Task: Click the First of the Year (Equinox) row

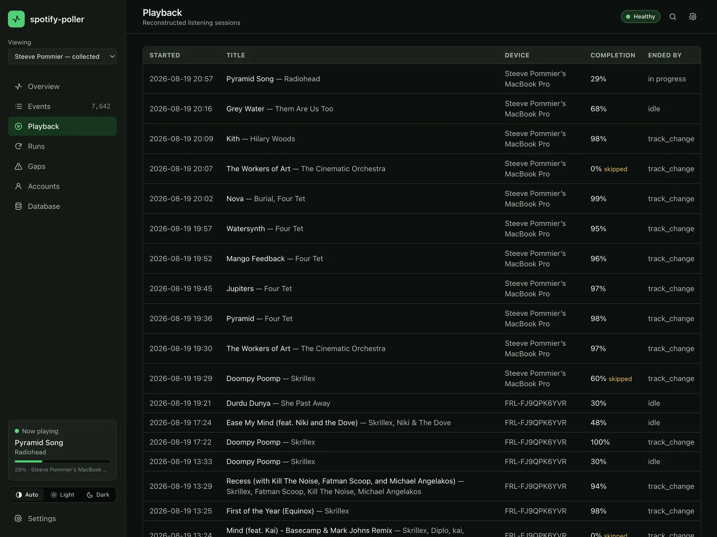Action: click(x=422, y=511)
